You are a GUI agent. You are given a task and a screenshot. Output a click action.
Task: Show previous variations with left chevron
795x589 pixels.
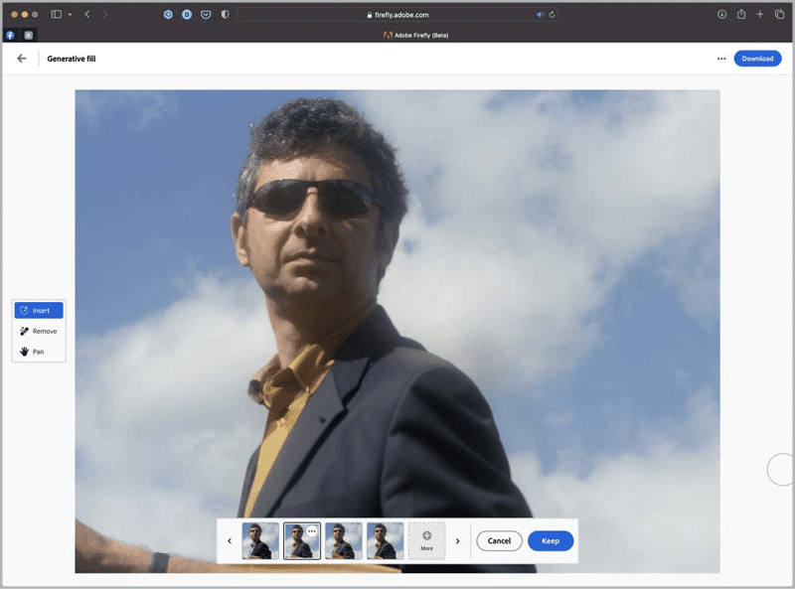230,541
